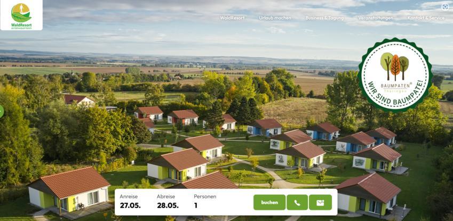This screenshot has height=221, width=453.
Task: Expand the 'Business & Tagung' menu
Action: (x=324, y=18)
